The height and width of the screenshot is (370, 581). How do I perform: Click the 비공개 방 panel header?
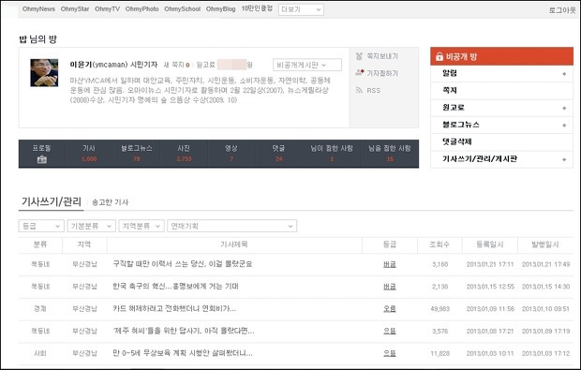[x=501, y=56]
